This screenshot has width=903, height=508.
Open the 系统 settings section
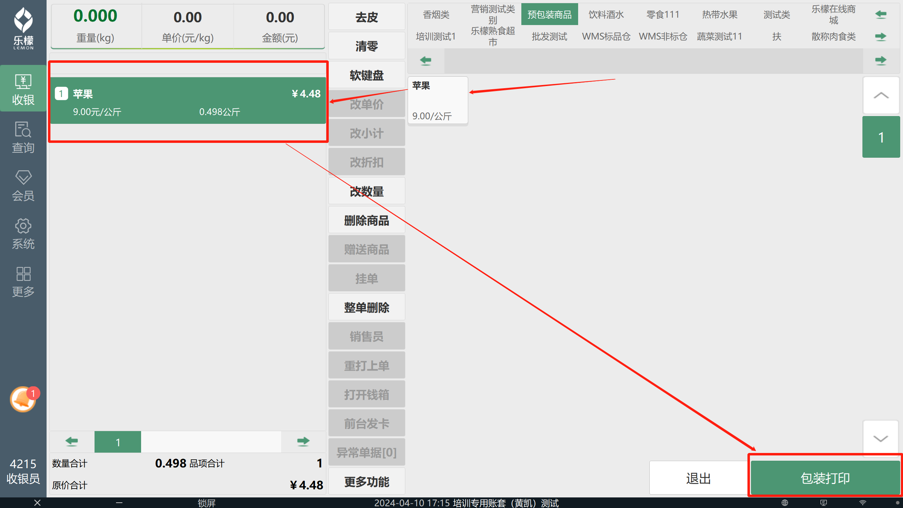pyautogui.click(x=23, y=233)
